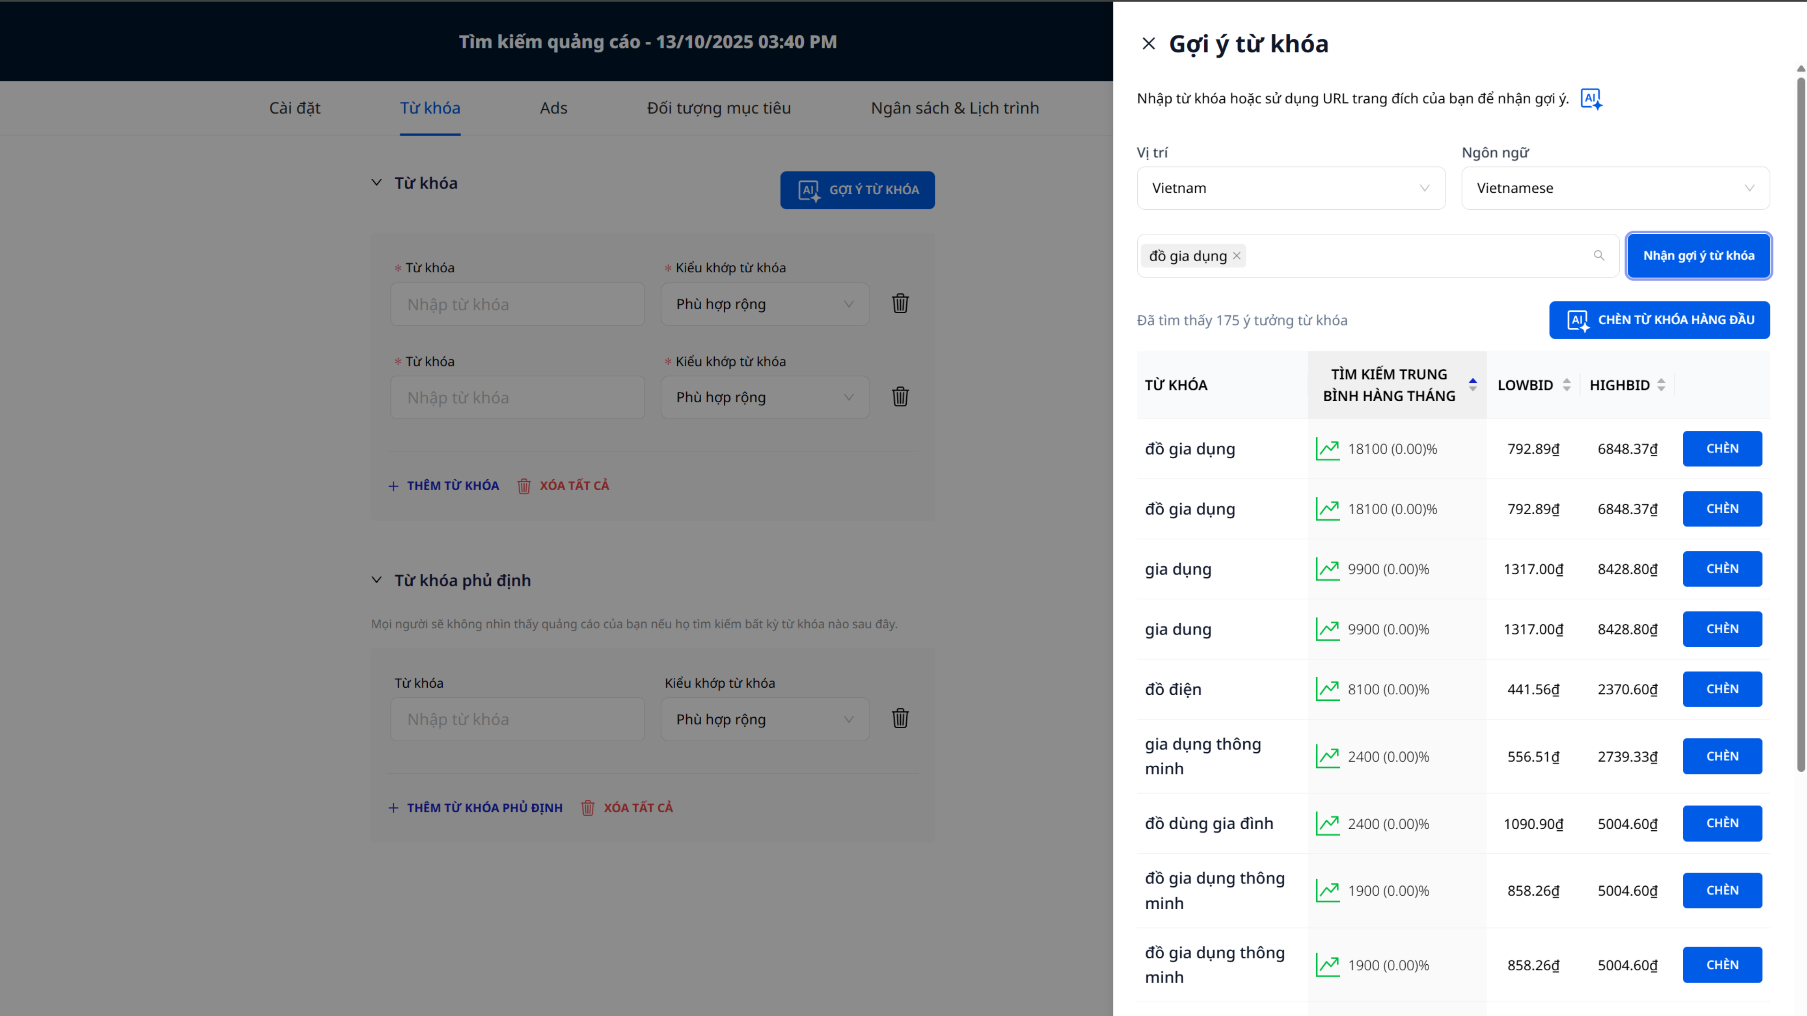Open the Vị trí Vietnam dropdown
This screenshot has width=1807, height=1016.
click(x=1291, y=188)
